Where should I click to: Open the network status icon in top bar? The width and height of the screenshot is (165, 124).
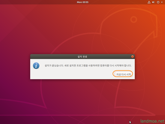point(149,2)
